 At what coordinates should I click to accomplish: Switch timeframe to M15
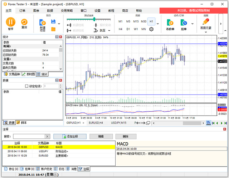click(136, 21)
